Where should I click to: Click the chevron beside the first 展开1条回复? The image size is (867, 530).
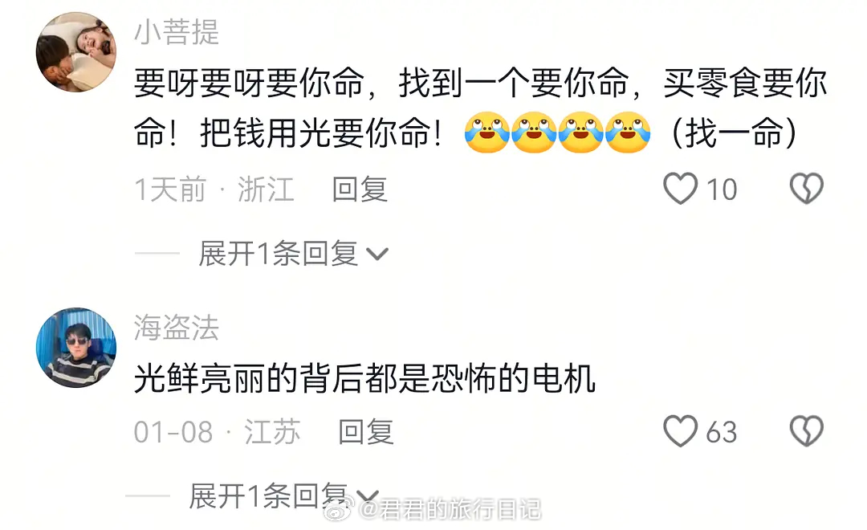377,255
